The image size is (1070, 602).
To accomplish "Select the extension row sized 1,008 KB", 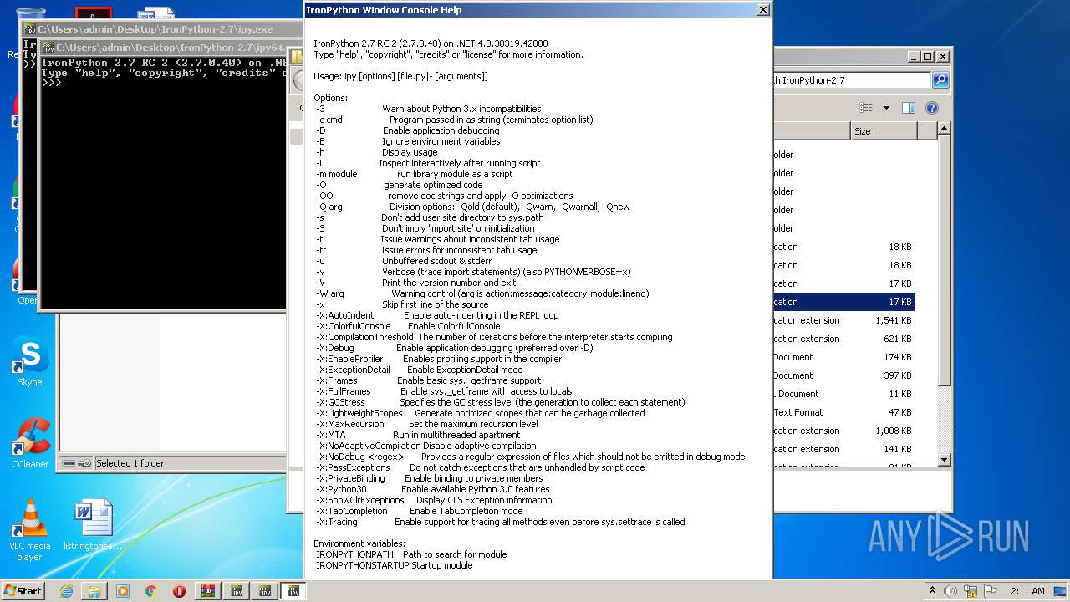I will coord(843,431).
